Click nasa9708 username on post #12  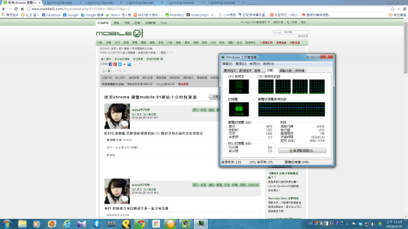tap(141, 185)
